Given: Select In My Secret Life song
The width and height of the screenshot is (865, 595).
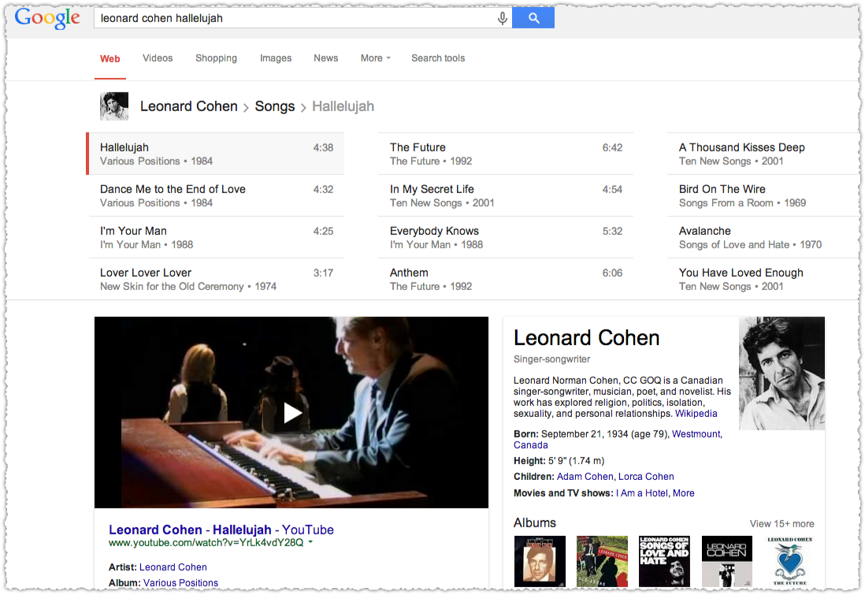Looking at the screenshot, I should 505,196.
